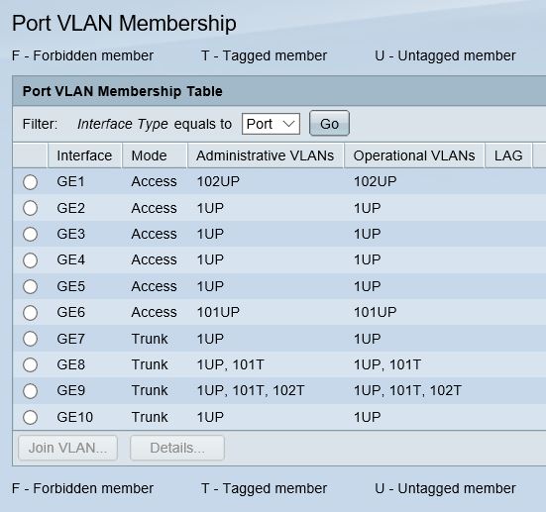Click the LAG column header
546x512 pixels.
[x=508, y=155]
